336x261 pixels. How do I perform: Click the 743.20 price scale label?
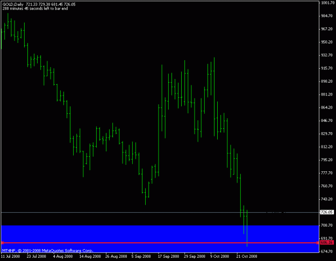point(327,199)
